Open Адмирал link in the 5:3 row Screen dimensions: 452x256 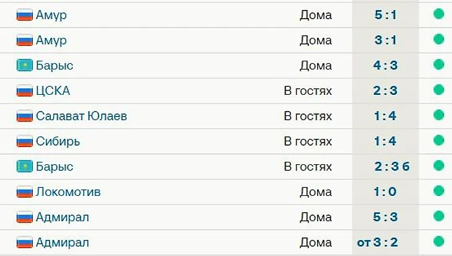(x=62, y=217)
